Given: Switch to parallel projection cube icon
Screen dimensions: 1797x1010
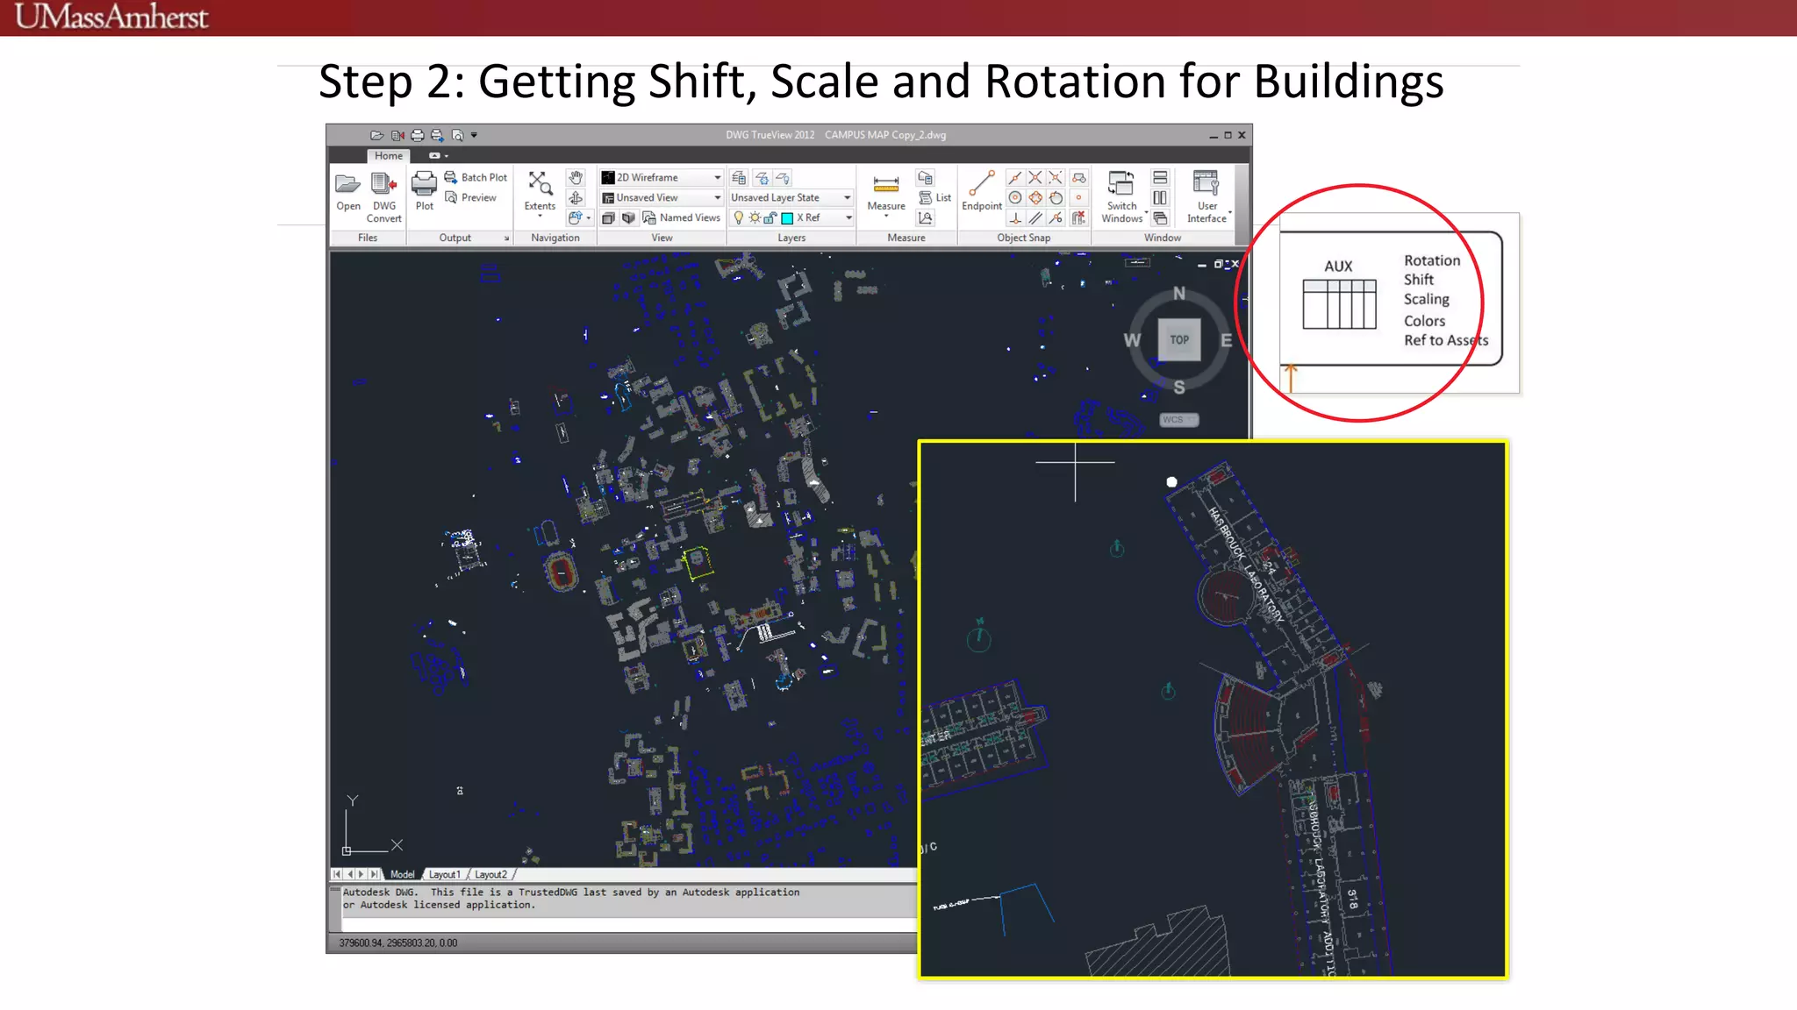Looking at the screenshot, I should tap(608, 217).
